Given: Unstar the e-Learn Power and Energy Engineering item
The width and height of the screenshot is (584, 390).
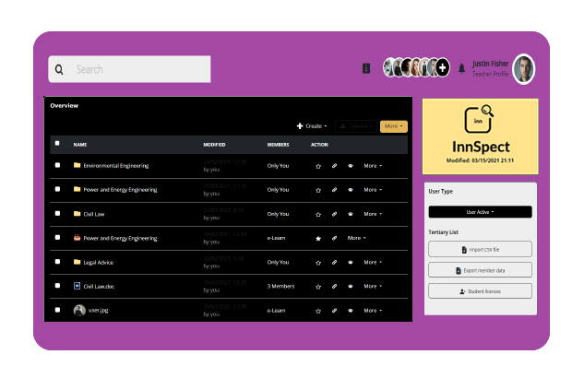Looking at the screenshot, I should click(318, 238).
